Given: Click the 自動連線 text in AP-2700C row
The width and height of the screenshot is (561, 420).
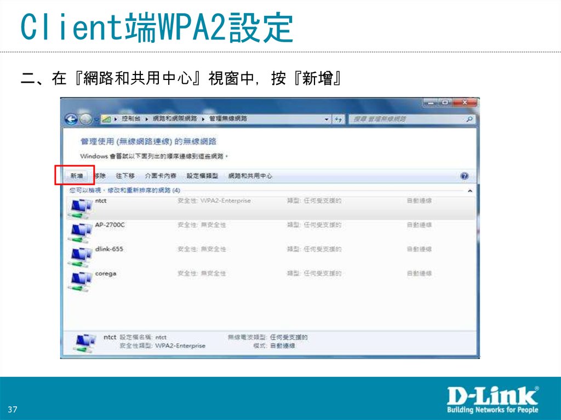Looking at the screenshot, I should coord(419,225).
